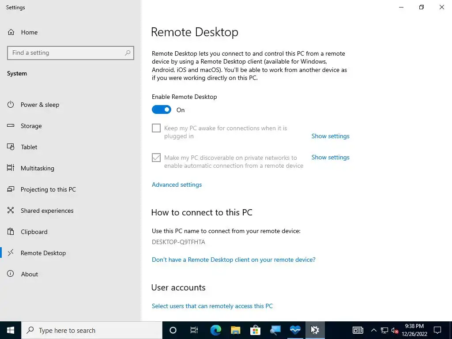Open the Home settings page
Screen dimensions: 452x339
[x=23, y=32]
